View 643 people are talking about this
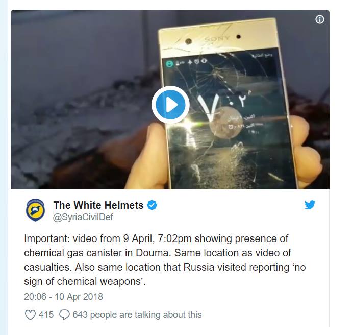Screen dimensions: 353x335 click(137, 315)
